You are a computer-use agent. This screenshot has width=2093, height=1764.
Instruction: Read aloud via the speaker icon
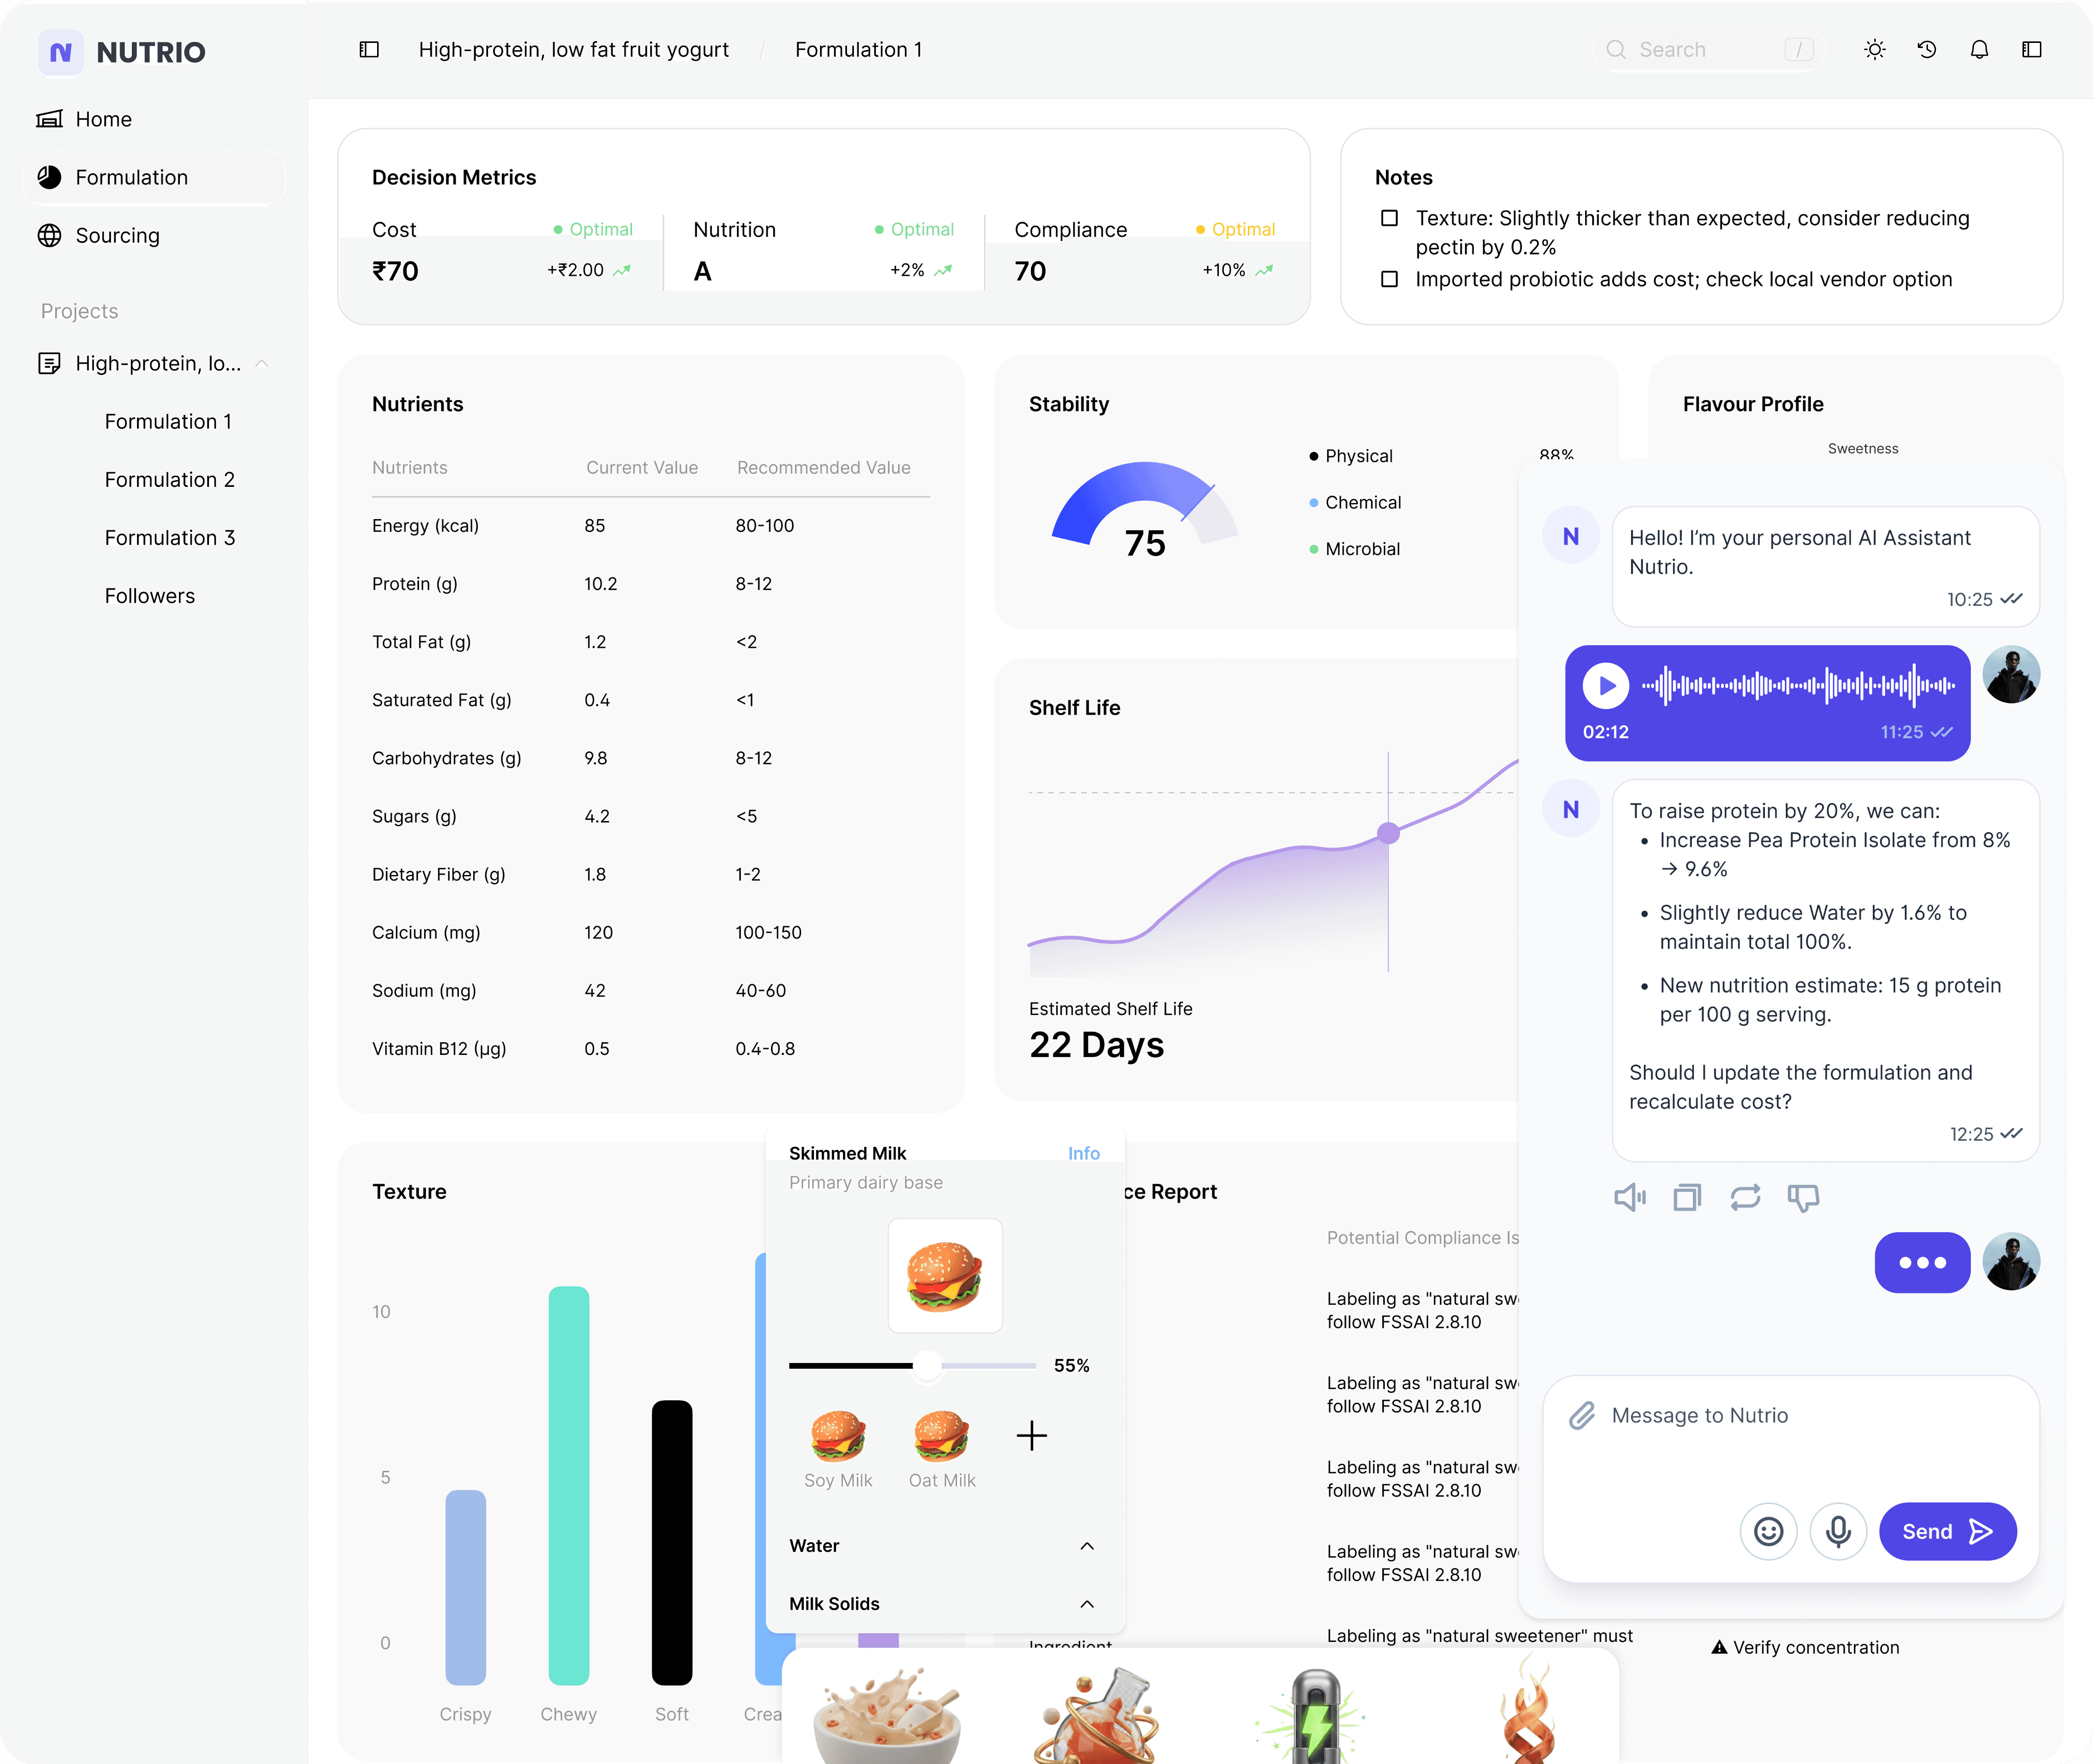pyautogui.click(x=1629, y=1197)
